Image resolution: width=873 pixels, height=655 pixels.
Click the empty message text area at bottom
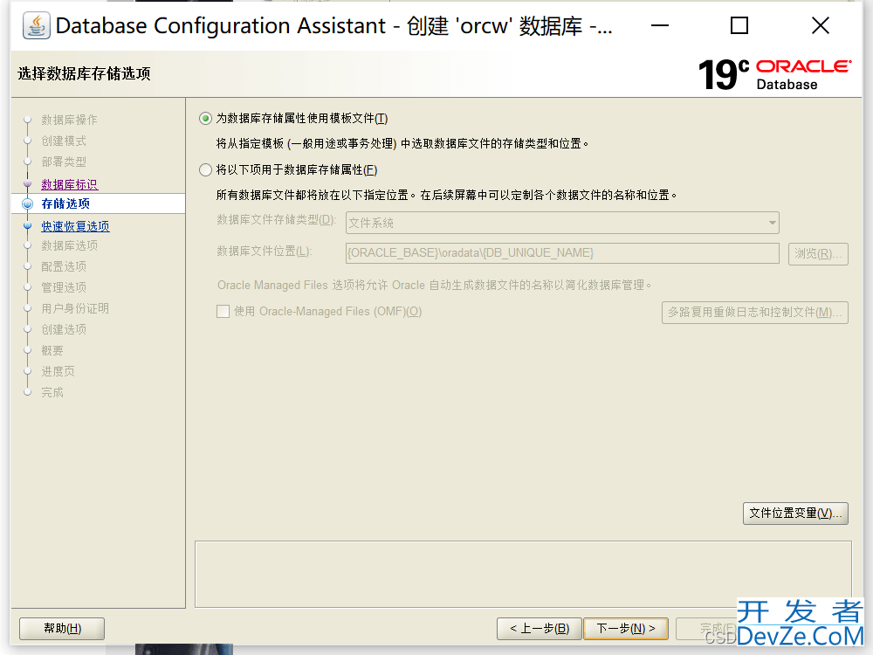pyautogui.click(x=523, y=575)
